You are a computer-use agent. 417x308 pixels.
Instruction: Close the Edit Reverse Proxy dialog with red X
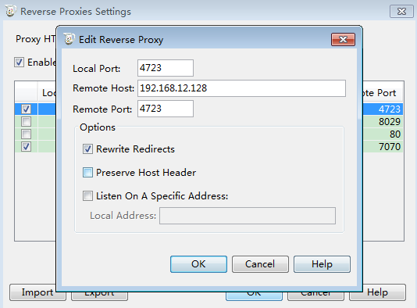[343, 39]
